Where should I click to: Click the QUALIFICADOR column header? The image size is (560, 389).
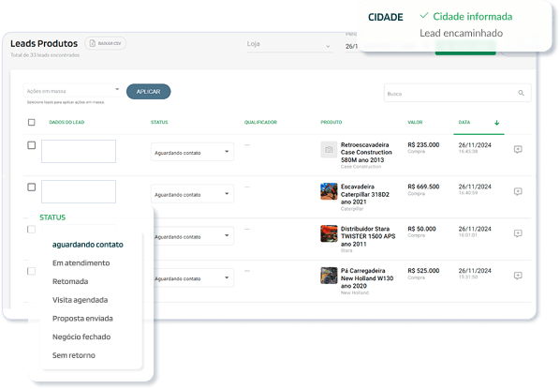tap(260, 122)
